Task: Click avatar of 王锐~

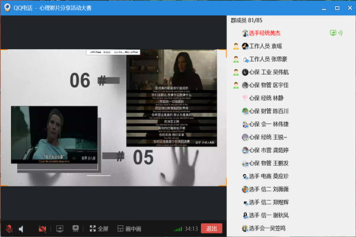Action: pos(245,137)
